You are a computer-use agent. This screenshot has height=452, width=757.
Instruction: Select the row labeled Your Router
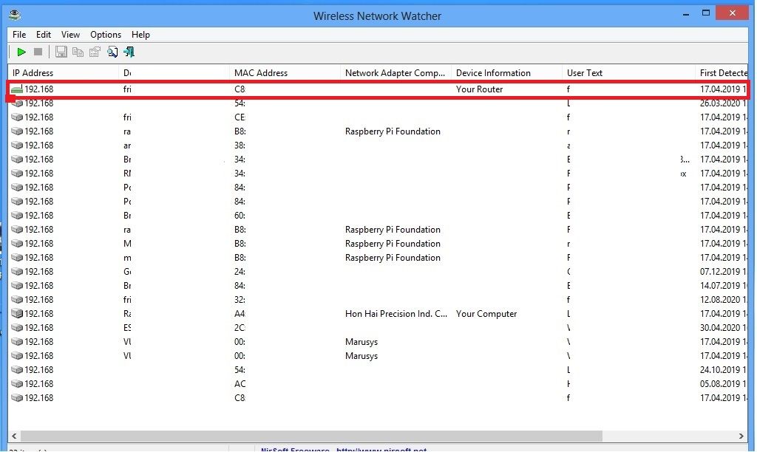[x=479, y=89]
